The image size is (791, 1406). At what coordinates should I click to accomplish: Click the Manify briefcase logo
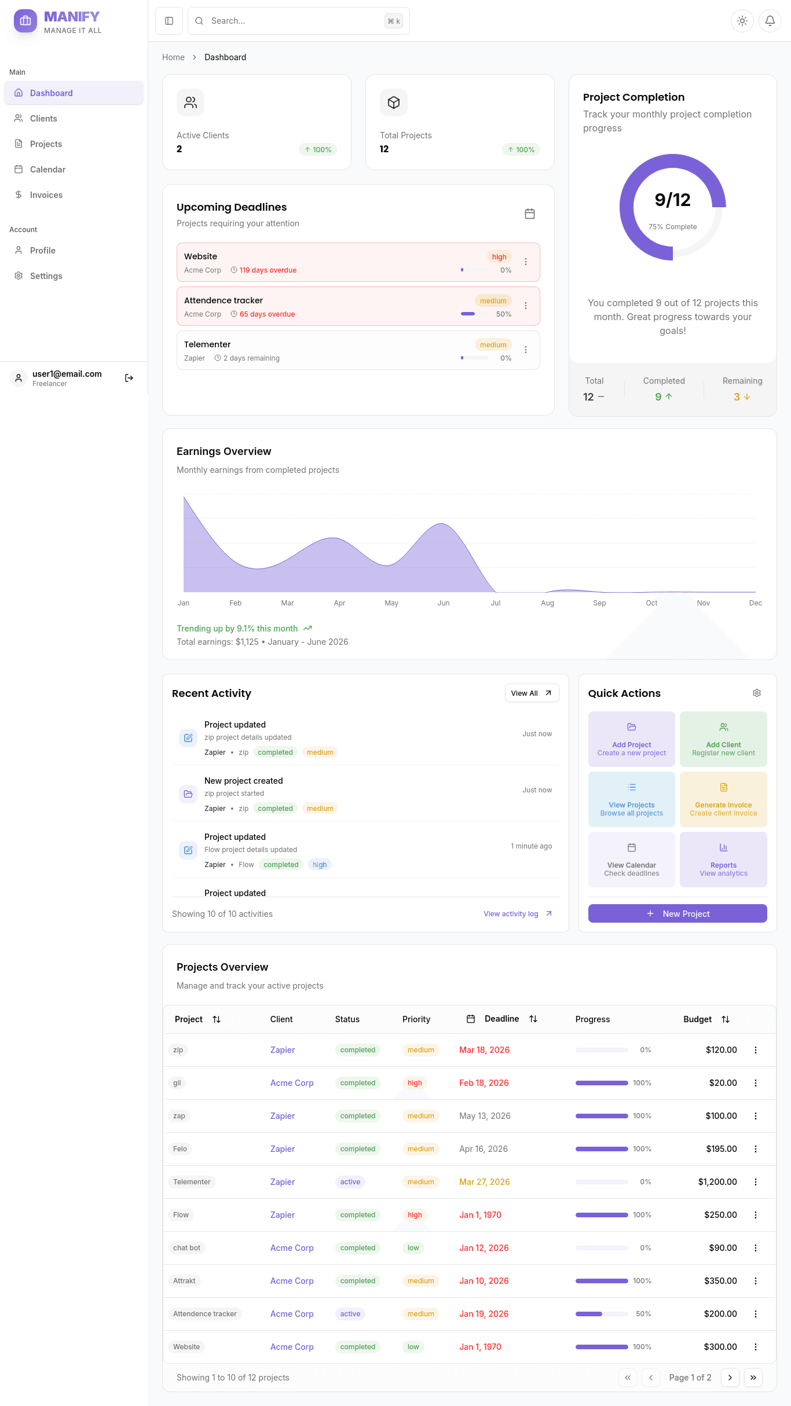point(25,21)
